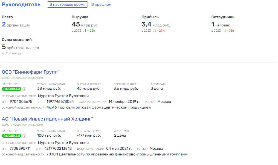Click Биннофарм director 'Муратов Рустем Булатович'

coord(63,96)
